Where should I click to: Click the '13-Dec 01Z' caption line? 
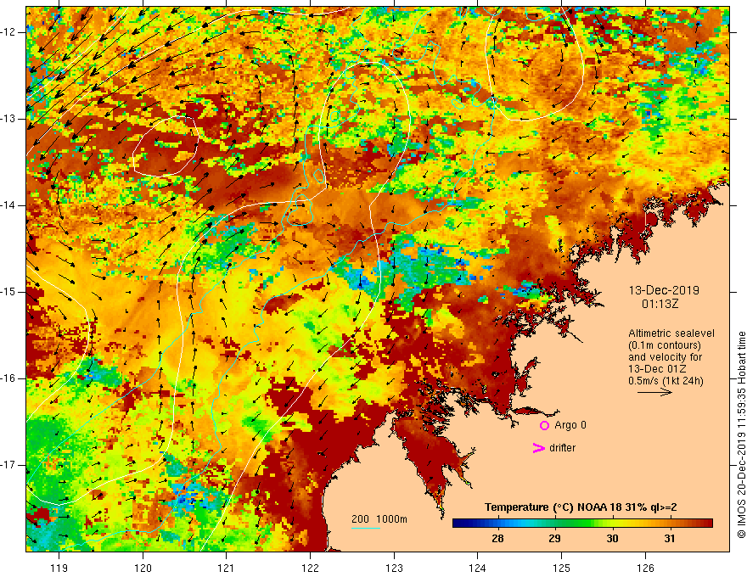[659, 369]
